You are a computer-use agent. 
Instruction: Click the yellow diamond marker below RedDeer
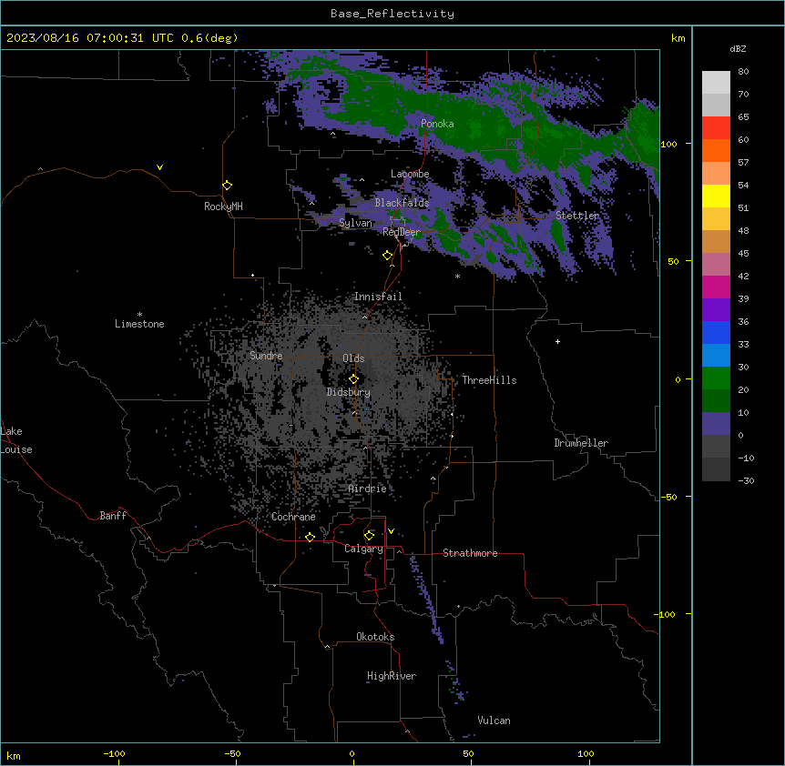pos(387,256)
